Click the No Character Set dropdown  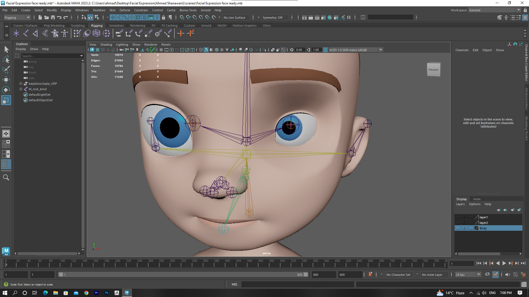pyautogui.click(x=399, y=274)
